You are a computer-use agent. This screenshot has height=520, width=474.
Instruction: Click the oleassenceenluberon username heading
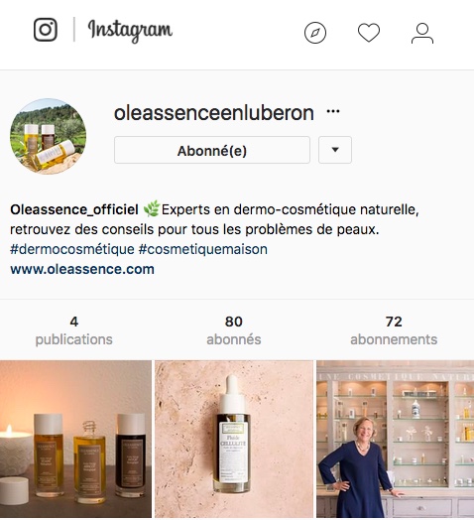pyautogui.click(x=214, y=113)
